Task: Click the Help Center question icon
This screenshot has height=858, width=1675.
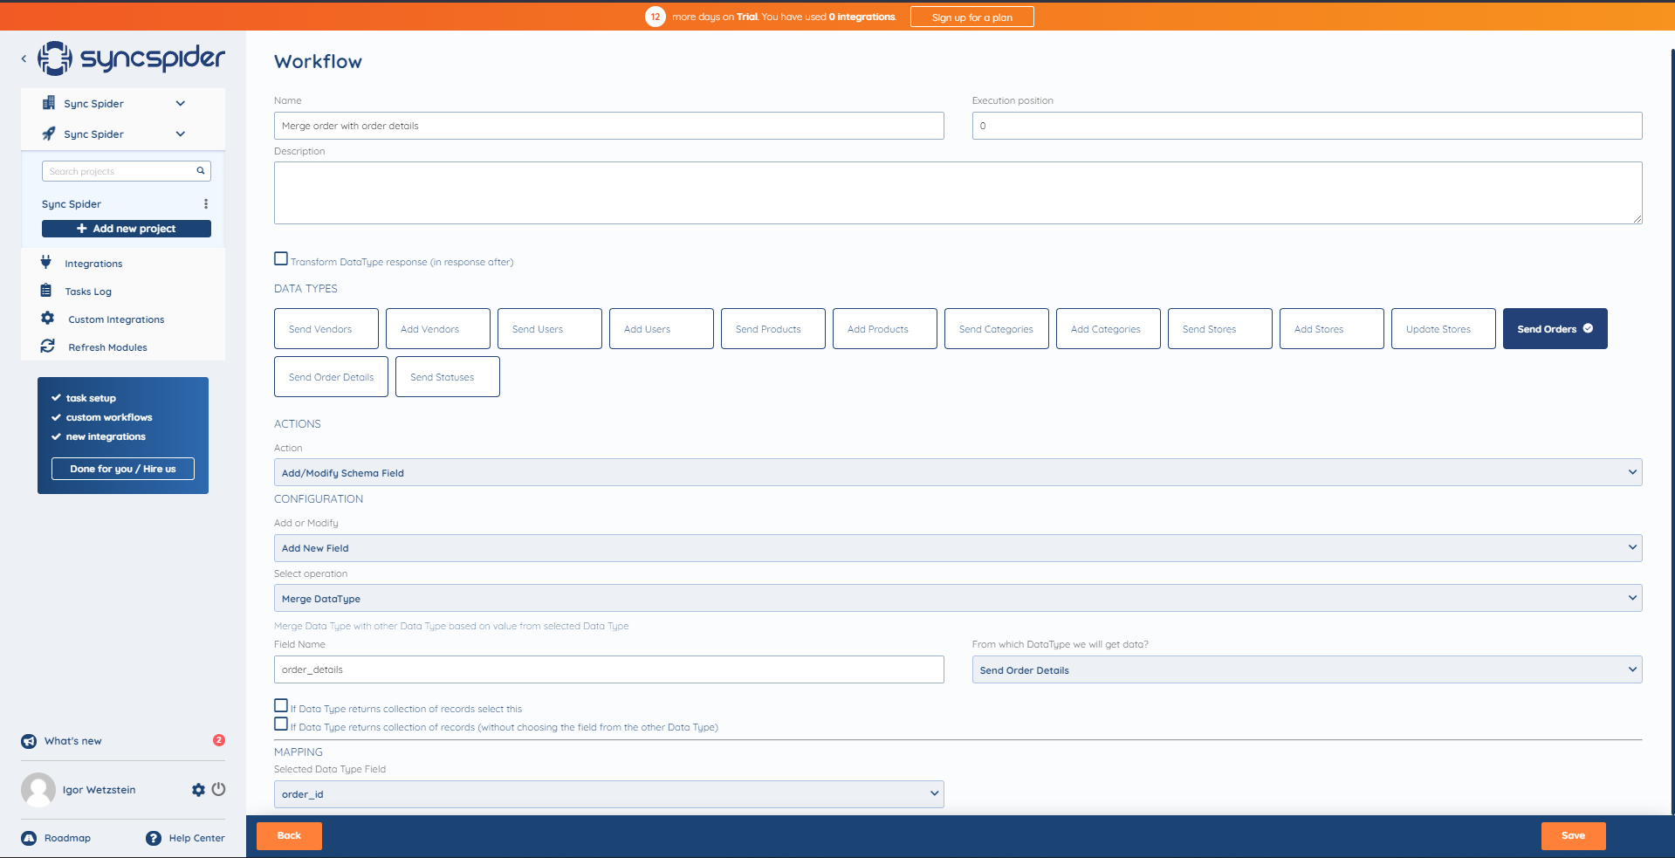Action: [x=154, y=838]
